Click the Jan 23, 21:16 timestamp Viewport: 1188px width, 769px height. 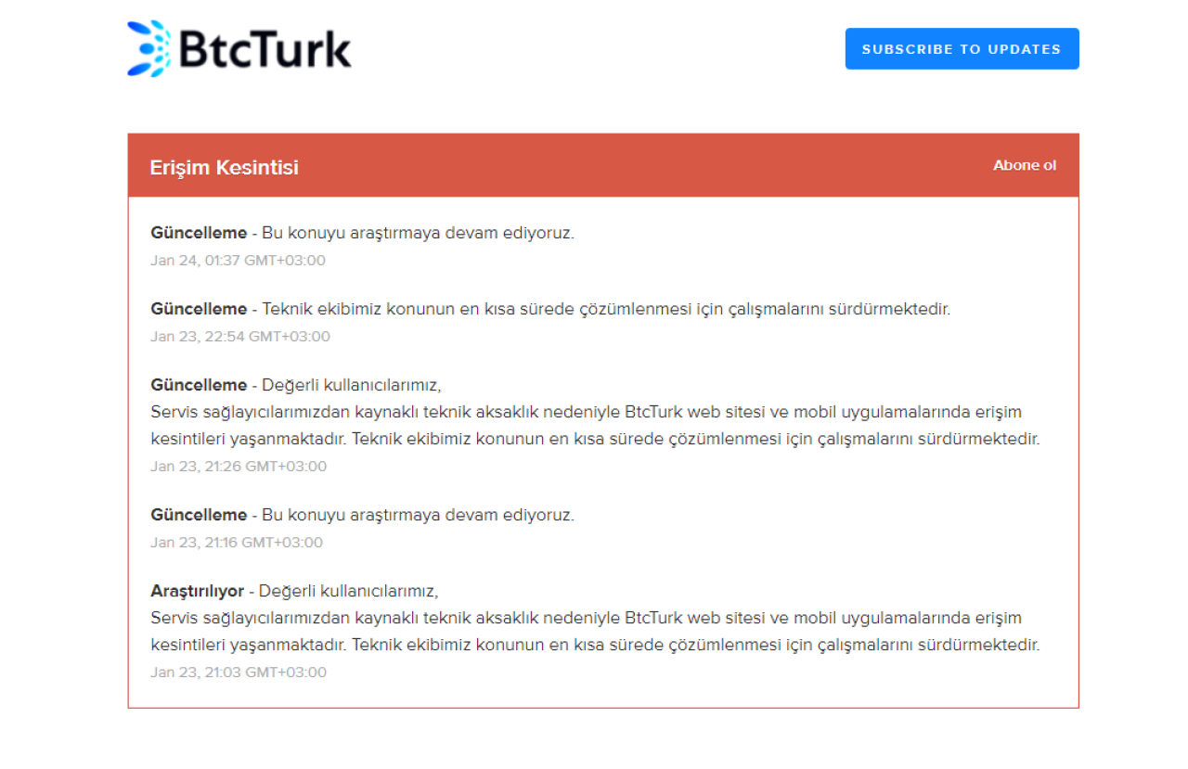coord(238,542)
